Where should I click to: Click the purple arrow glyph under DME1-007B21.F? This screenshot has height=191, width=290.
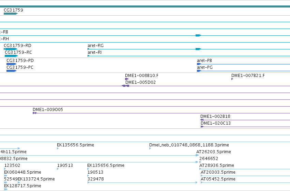[232, 79]
